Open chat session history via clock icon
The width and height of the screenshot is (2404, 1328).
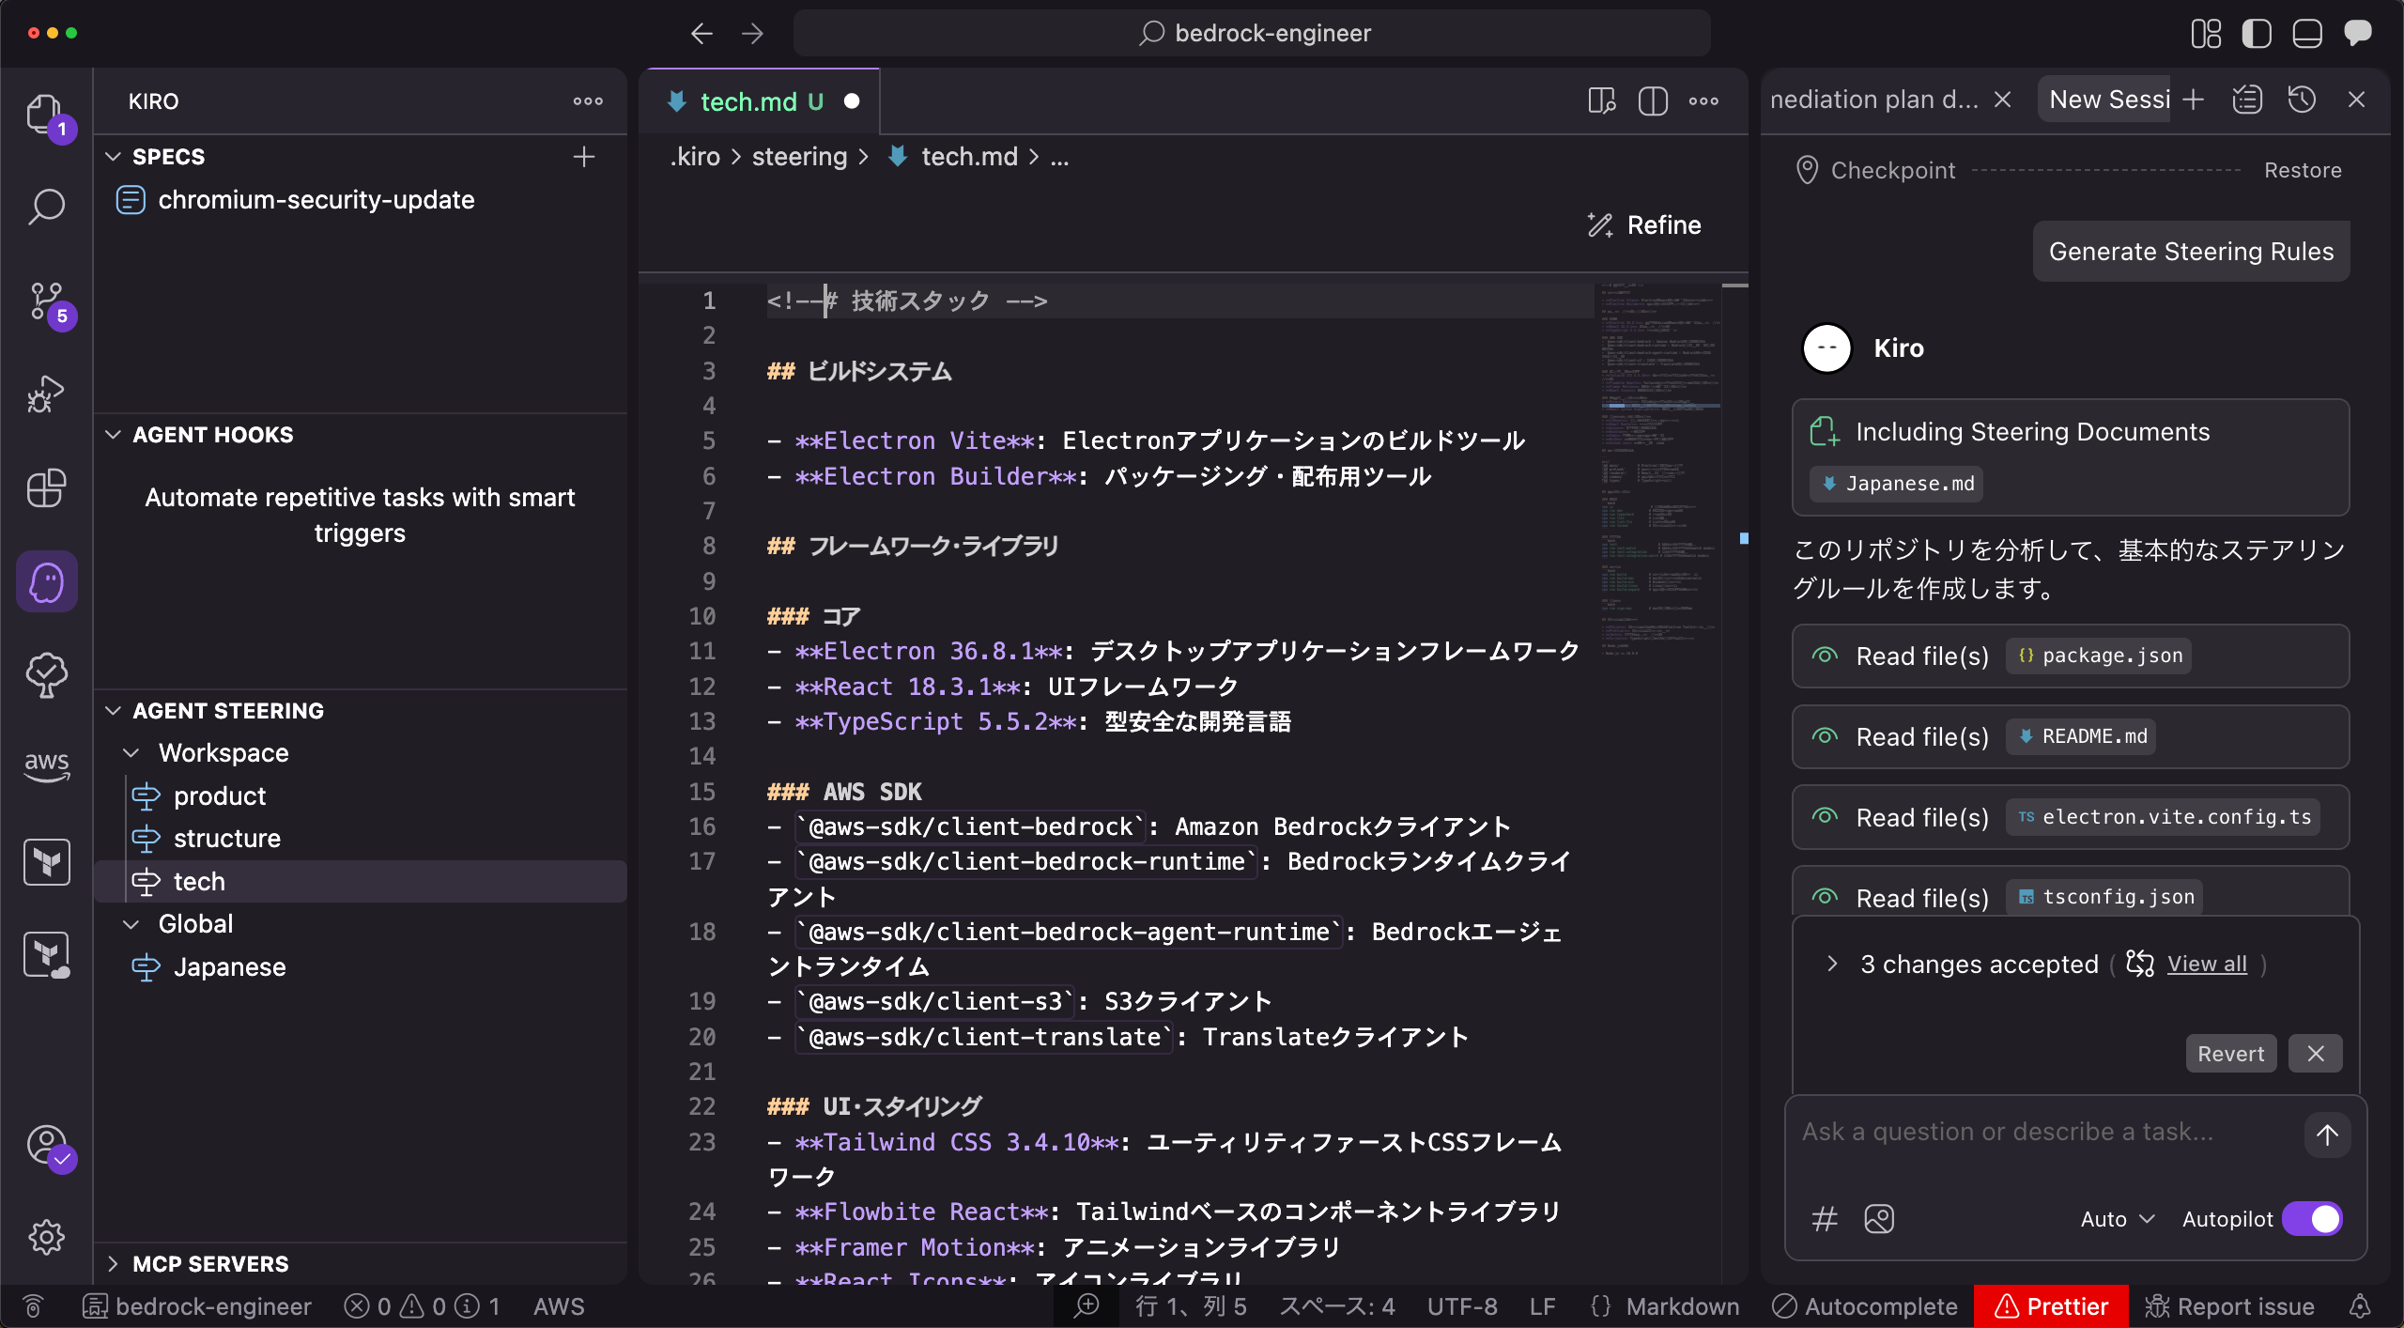point(2301,100)
